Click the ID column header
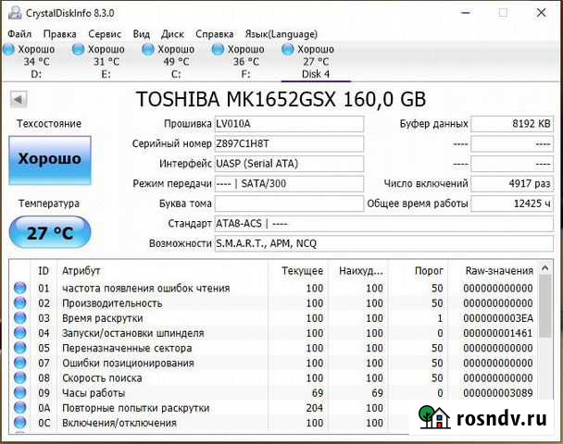Image resolution: width=563 pixels, height=444 pixels. tap(44, 271)
